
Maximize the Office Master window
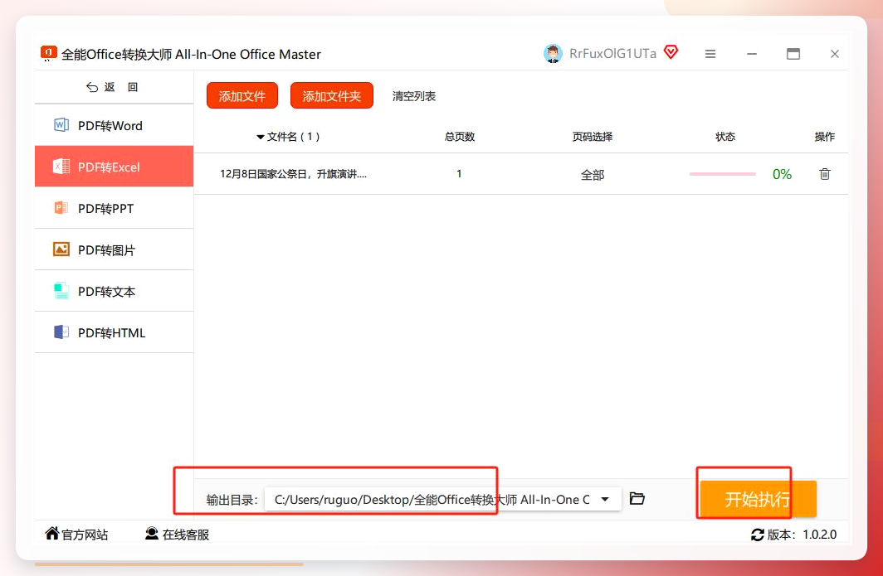click(x=793, y=54)
